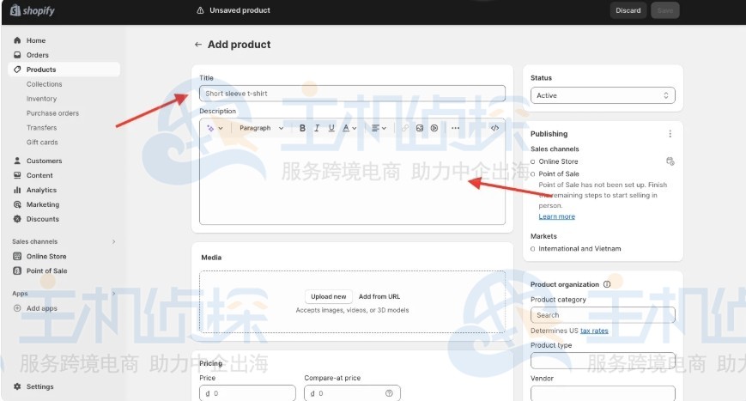The width and height of the screenshot is (746, 401).
Task: Insert a link in description
Action: pos(405,128)
